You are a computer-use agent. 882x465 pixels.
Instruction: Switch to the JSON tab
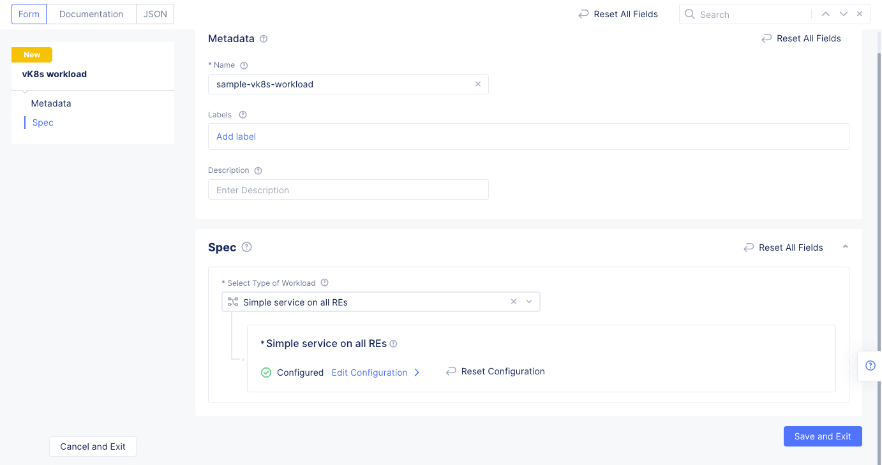[155, 14]
